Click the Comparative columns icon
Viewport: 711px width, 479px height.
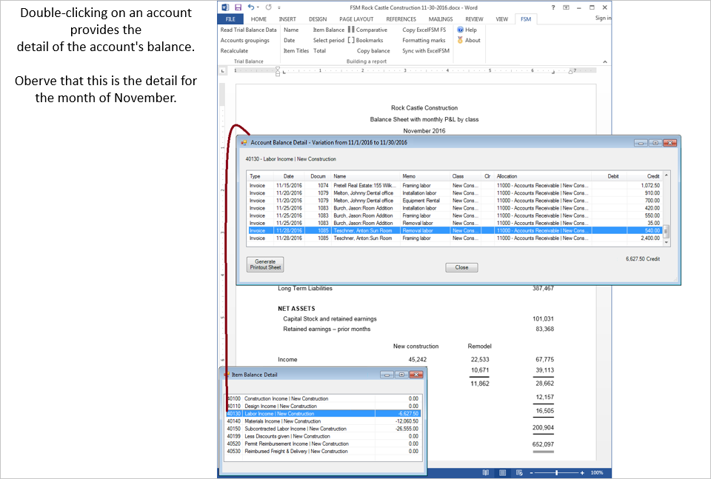point(351,30)
